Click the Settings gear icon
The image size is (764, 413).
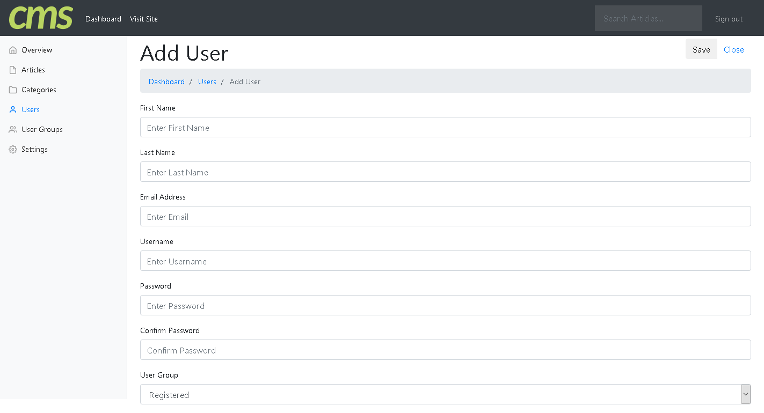[x=13, y=150]
